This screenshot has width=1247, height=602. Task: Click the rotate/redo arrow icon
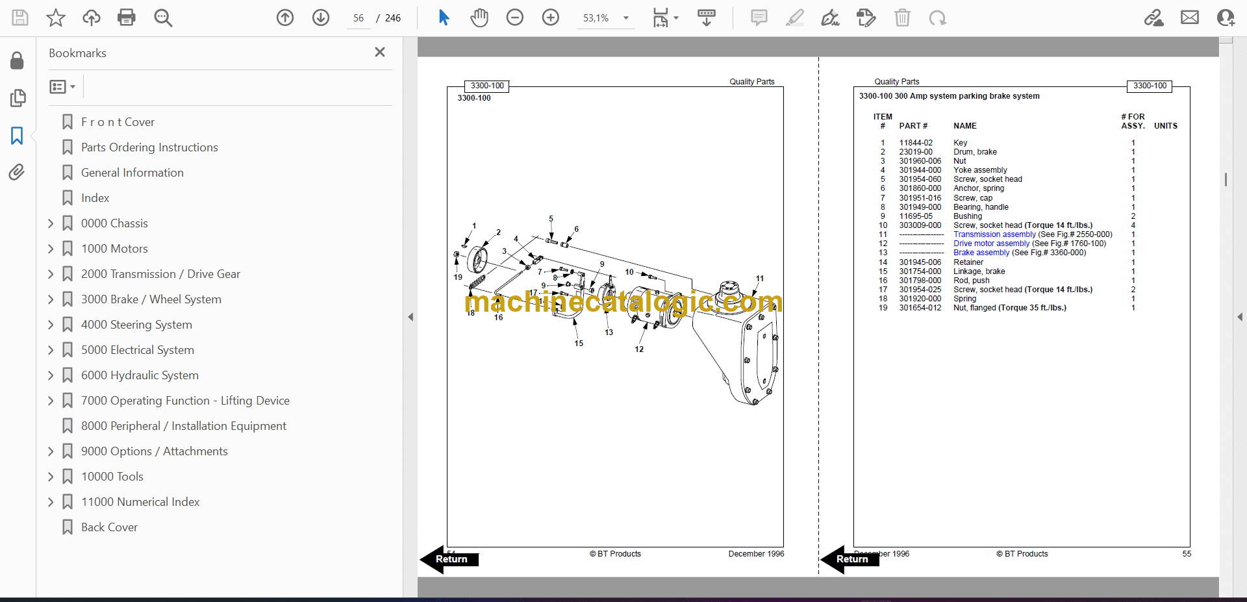click(937, 18)
